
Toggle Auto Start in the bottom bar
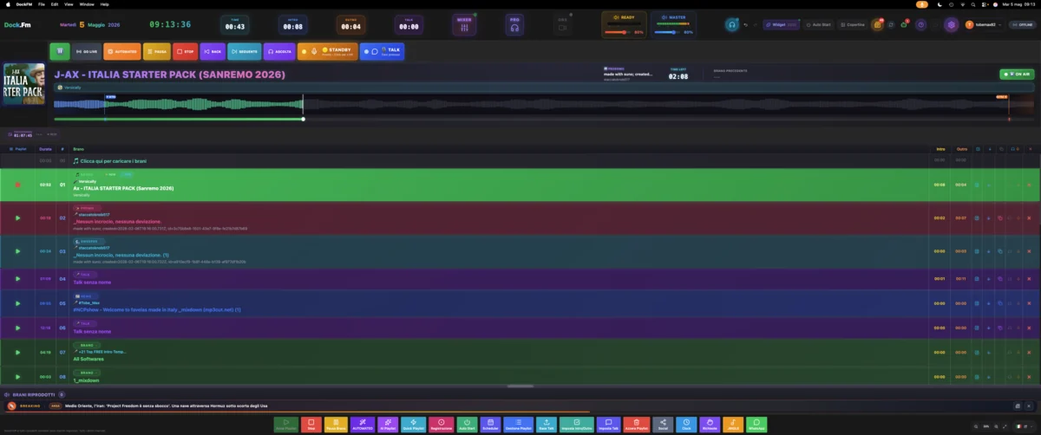click(467, 425)
